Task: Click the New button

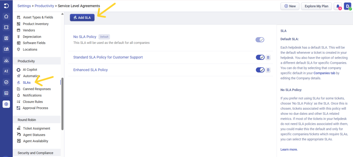Action: tap(290, 6)
